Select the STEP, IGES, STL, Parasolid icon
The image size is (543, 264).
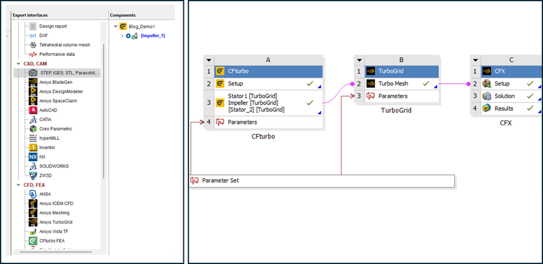click(33, 73)
